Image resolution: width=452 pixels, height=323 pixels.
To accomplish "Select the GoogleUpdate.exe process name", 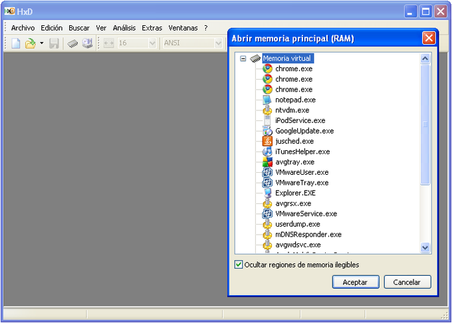I will [304, 131].
